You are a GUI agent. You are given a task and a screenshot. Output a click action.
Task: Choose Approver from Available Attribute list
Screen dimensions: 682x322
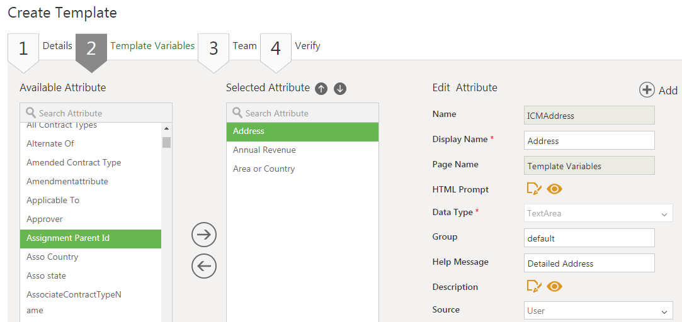(x=45, y=219)
